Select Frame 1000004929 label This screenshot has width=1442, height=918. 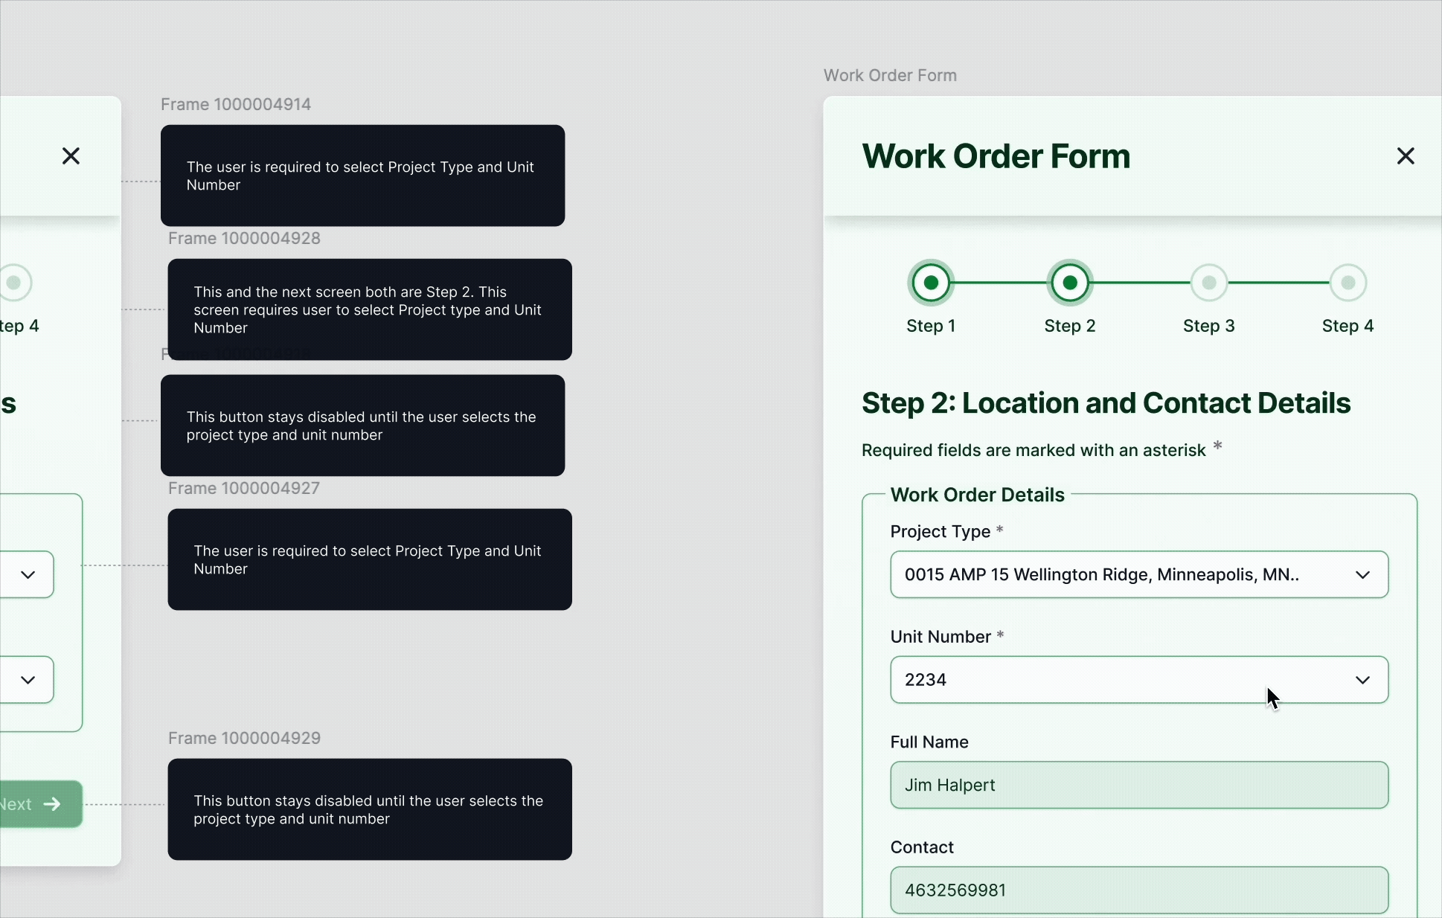click(244, 738)
